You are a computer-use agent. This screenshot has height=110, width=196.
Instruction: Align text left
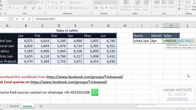click(x=49, y=8)
